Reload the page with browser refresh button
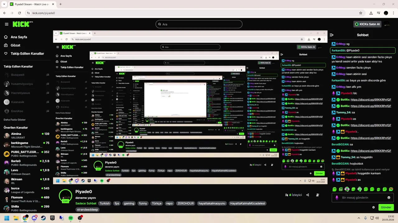Viewport: 398px width, 223px height. tap(20, 13)
